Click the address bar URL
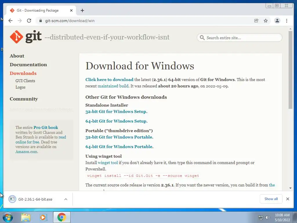The image size is (297, 223). [70, 21]
